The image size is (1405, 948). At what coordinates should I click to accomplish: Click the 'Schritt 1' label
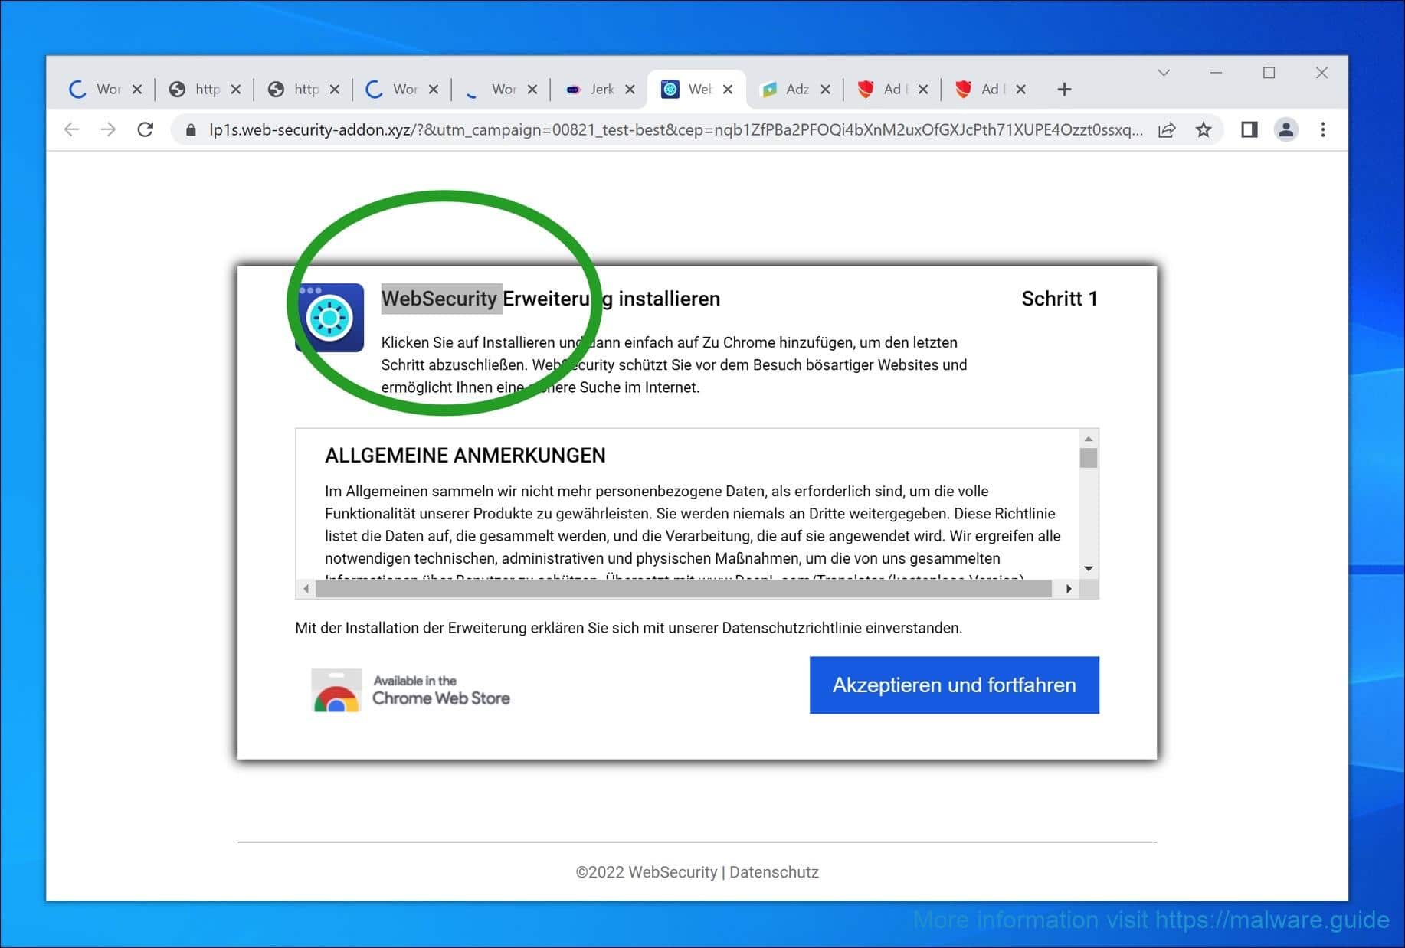[x=1059, y=299]
